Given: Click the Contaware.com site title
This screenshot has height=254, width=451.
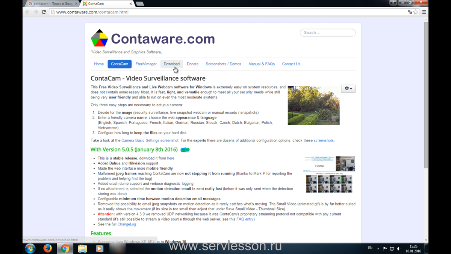Looking at the screenshot, I should point(163,38).
